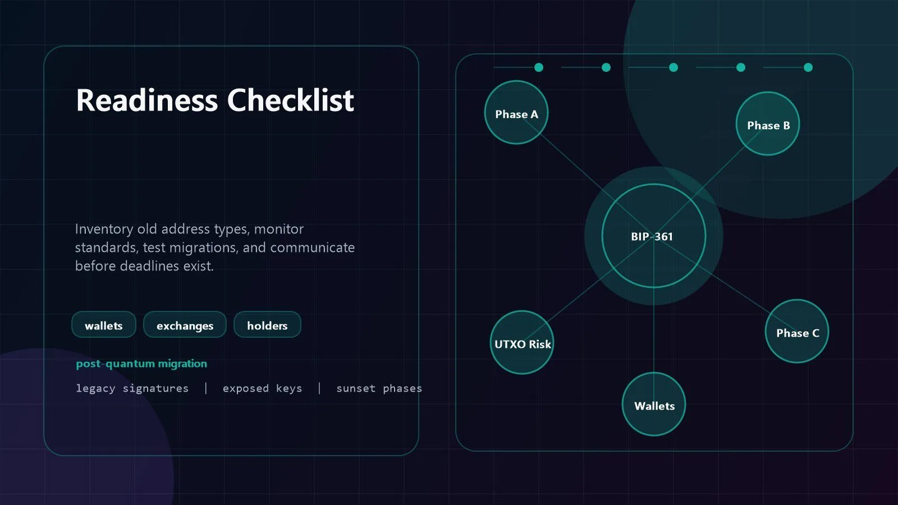Click the wallets tag pill

coord(104,325)
